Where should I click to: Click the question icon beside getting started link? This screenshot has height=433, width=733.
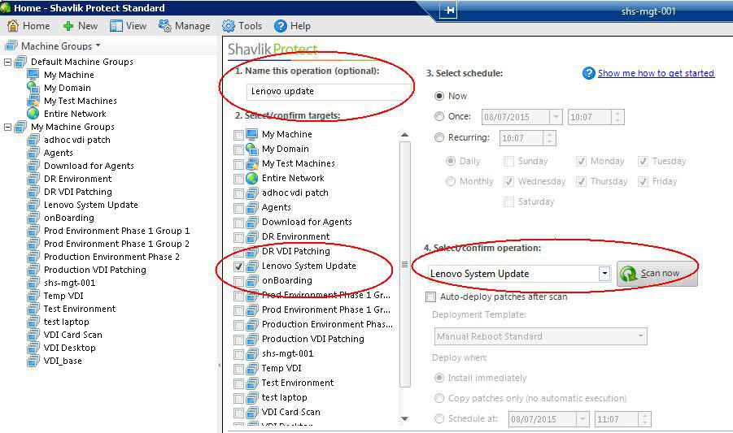[588, 73]
